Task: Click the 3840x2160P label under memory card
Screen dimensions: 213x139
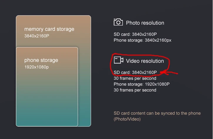Action: point(37,36)
